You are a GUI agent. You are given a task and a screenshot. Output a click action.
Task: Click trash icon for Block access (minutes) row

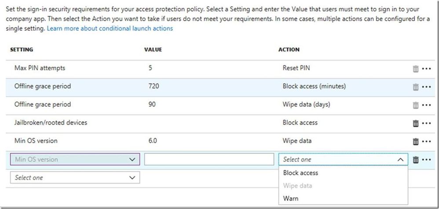tap(415, 87)
